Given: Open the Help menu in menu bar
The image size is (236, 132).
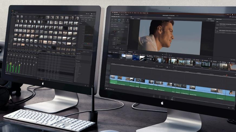Looking at the screenshot, I should [x=147, y=13].
